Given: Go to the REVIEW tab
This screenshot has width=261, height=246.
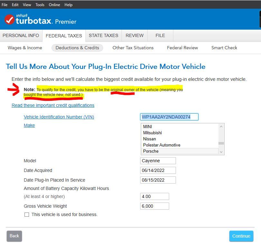Looking at the screenshot, I should point(134,36).
